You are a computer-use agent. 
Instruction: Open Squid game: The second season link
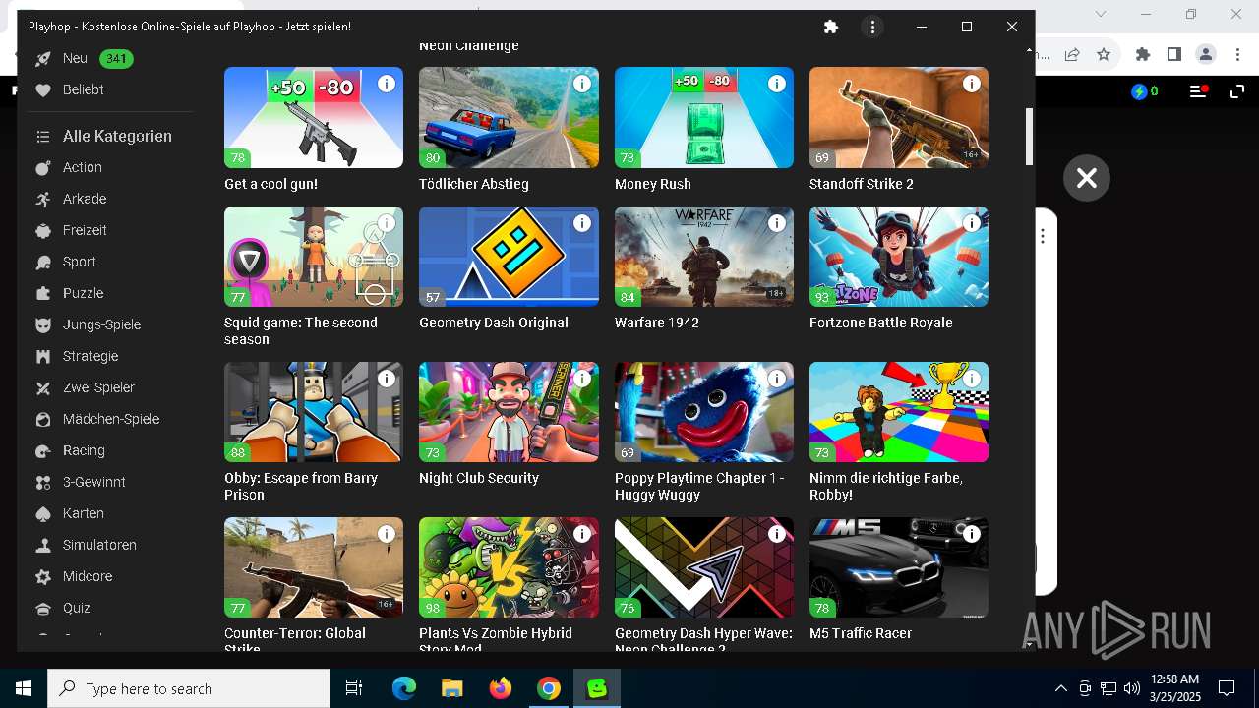point(301,330)
